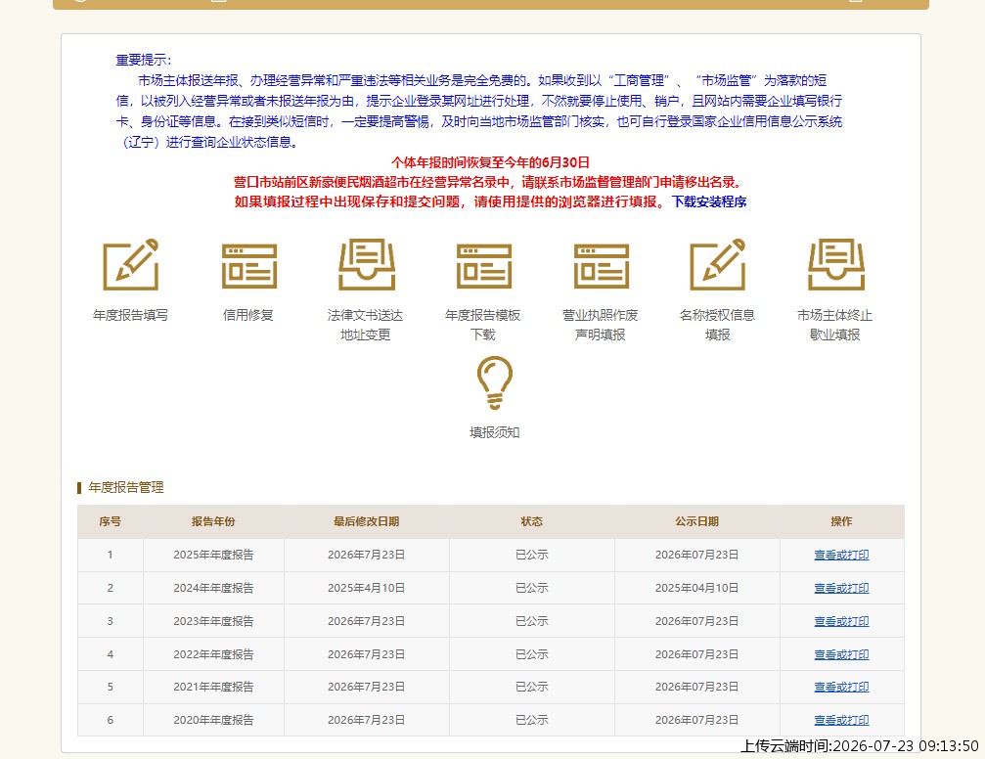
Task: Open the 填报须知 lightbulb icon
Action: pos(495,382)
